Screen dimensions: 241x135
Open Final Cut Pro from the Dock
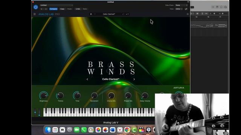[141, 130]
